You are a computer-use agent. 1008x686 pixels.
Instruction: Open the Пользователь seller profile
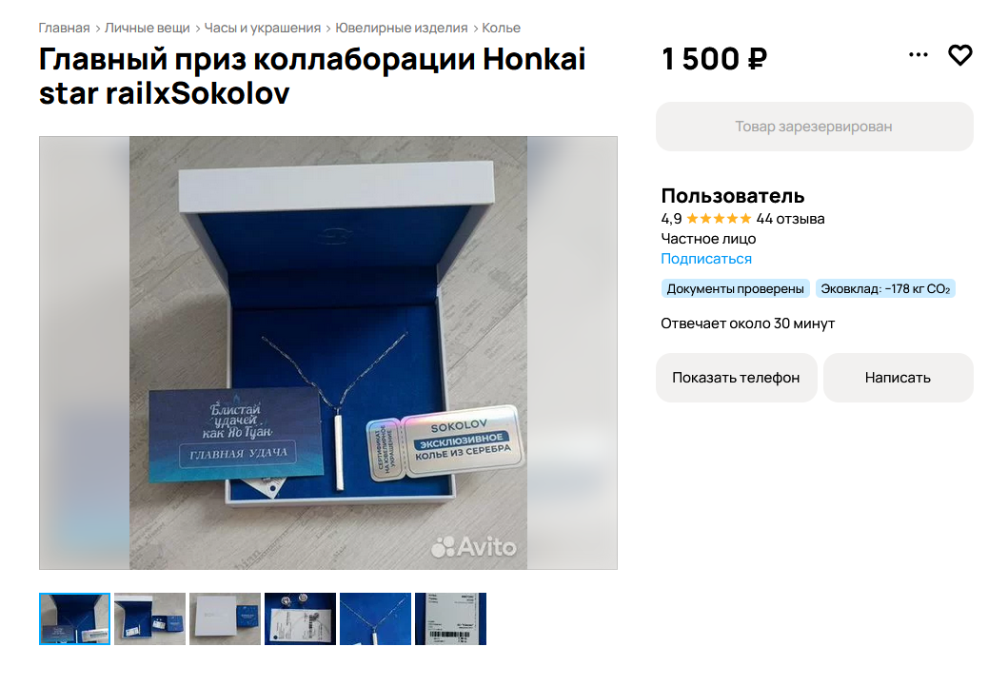coord(732,195)
